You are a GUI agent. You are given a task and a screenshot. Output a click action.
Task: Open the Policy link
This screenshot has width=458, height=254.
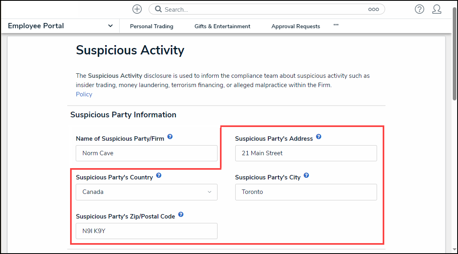click(x=84, y=94)
